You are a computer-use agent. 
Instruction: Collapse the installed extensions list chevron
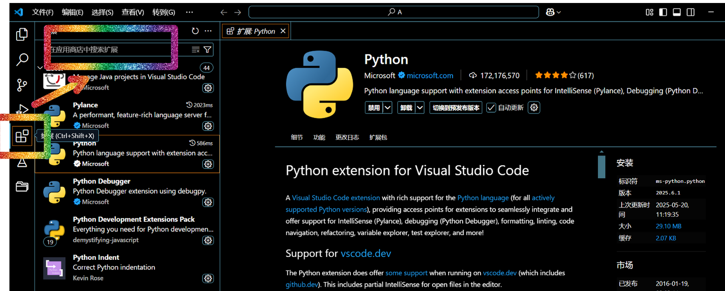[x=40, y=67]
